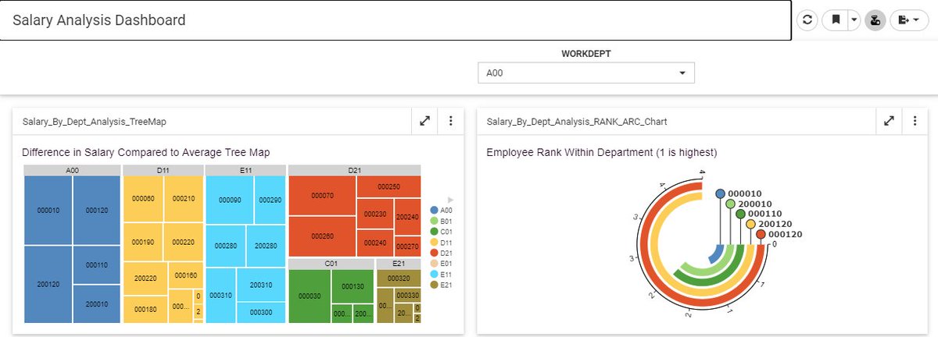
Task: Click treemap cell 000090
Action: tap(229, 200)
